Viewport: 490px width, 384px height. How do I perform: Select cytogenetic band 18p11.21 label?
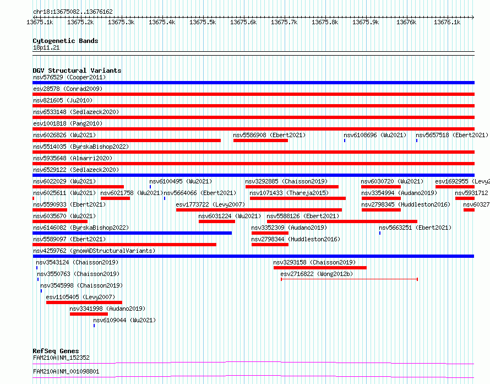click(46, 47)
